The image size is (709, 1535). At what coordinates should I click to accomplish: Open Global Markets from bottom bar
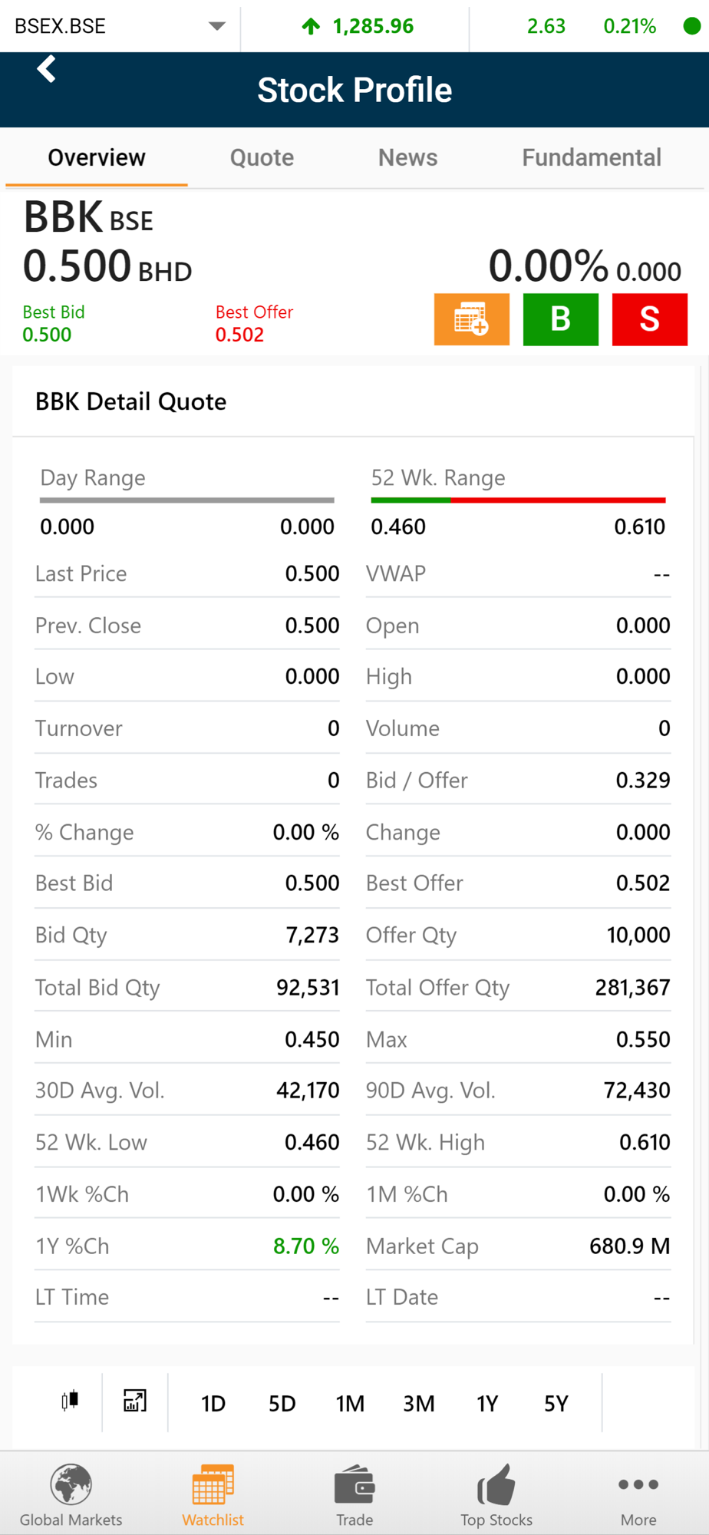click(71, 1494)
